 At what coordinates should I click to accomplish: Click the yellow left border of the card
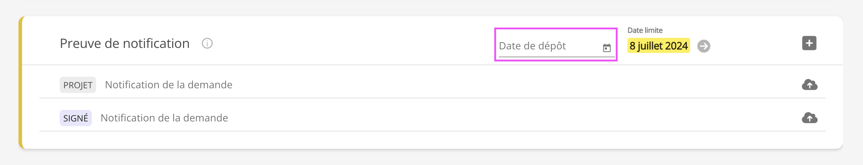coord(21,83)
